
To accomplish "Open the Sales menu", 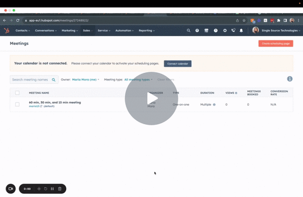I will click(88, 31).
